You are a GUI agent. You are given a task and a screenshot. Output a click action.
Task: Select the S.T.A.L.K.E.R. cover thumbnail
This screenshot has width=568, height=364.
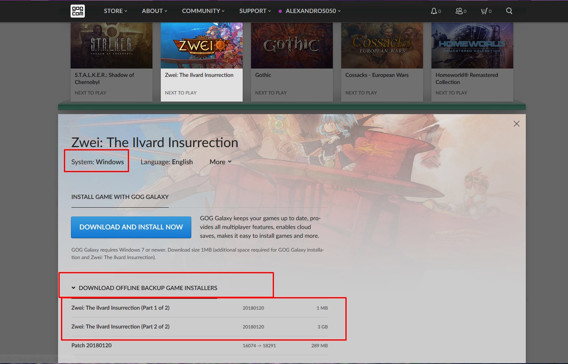(x=111, y=46)
